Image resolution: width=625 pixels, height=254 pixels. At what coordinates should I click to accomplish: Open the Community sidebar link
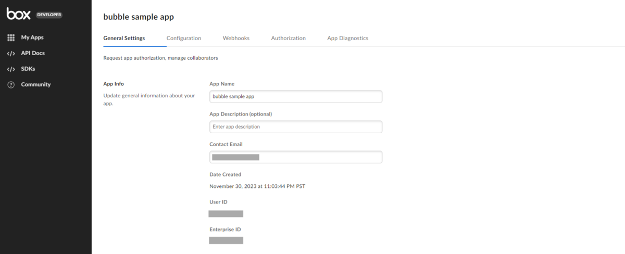coord(36,84)
